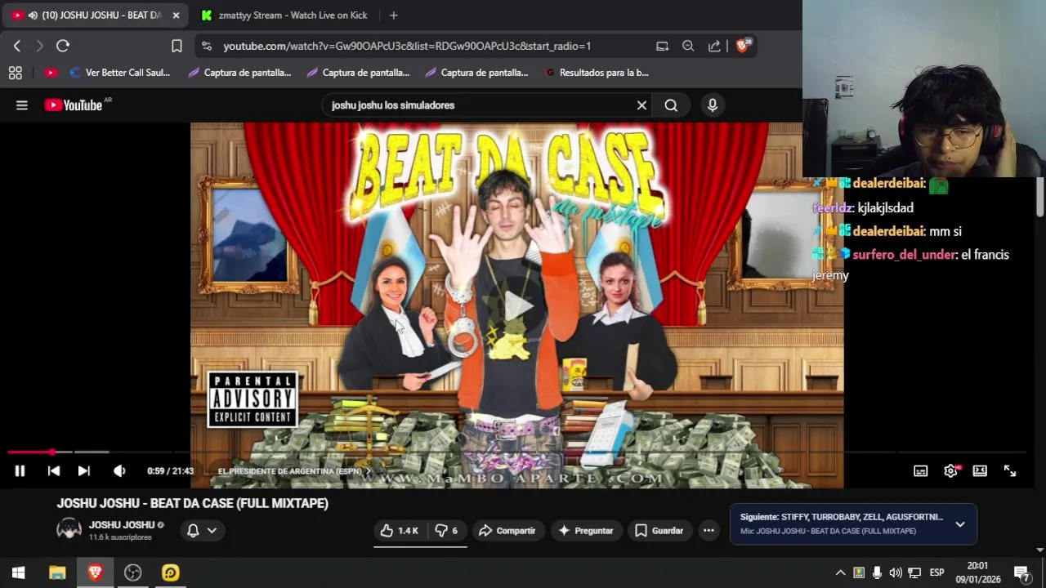The height and width of the screenshot is (588, 1046).
Task: Open Ver Better Call Saul bookmark
Action: click(x=120, y=73)
